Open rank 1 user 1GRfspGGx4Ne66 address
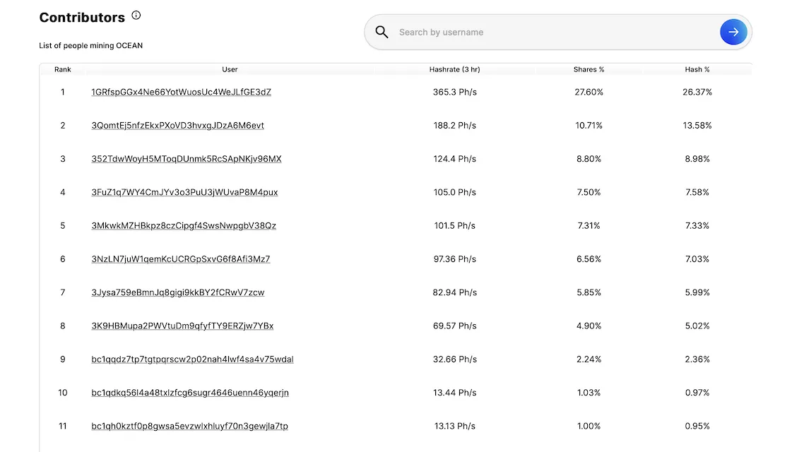Viewport: 792px width, 452px height. tap(181, 93)
